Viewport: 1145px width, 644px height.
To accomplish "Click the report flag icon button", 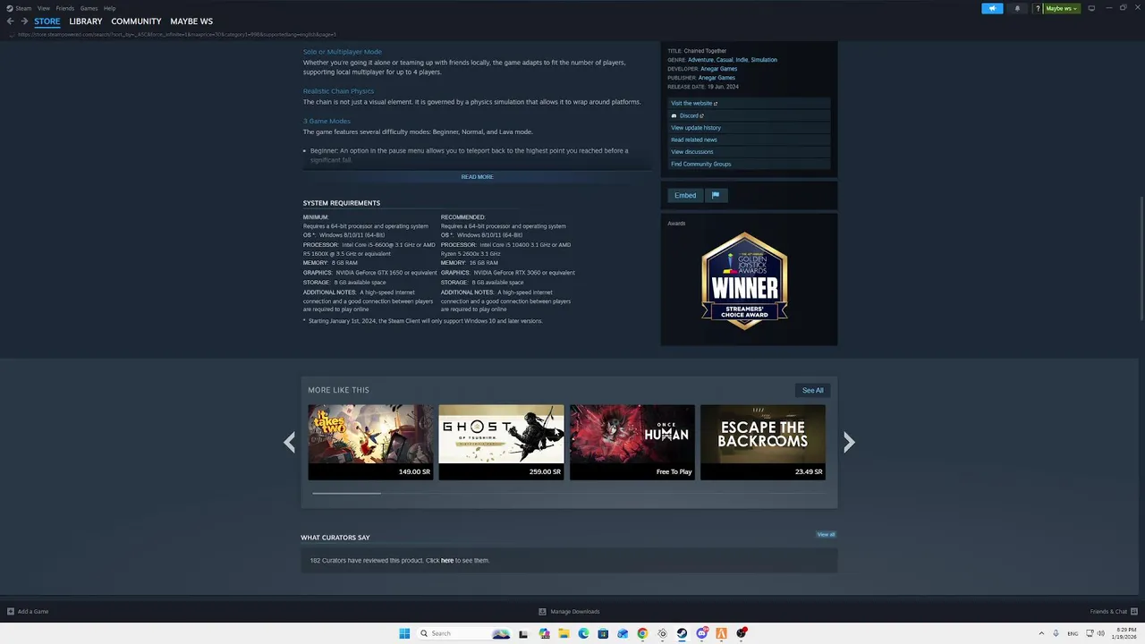I will point(716,195).
